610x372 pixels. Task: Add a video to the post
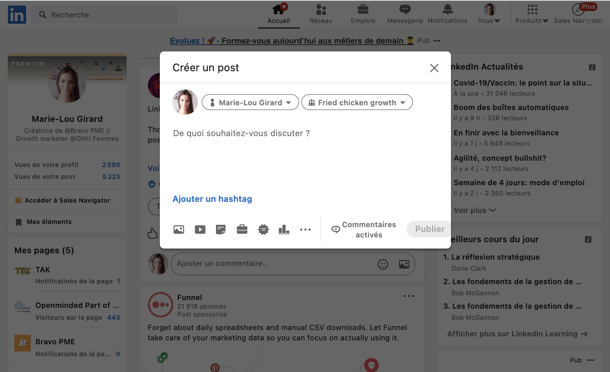pyautogui.click(x=200, y=230)
